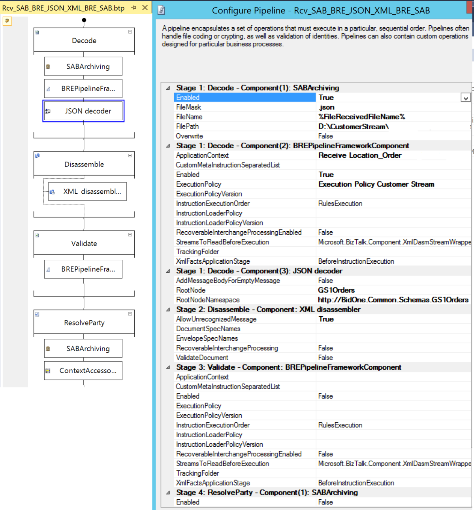474x510 pixels.
Task: Click the RootNode value GS1Orders
Action: (337, 290)
